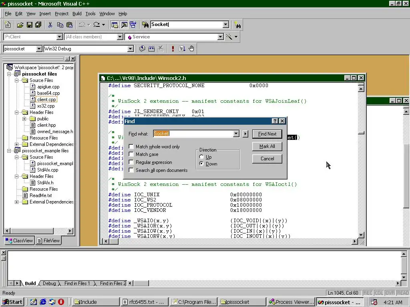Click the Save All icon

38,25
